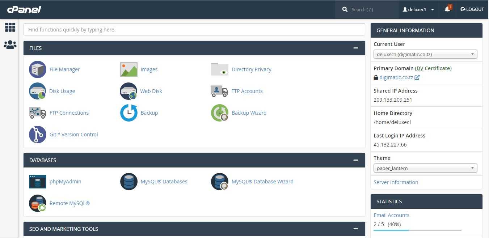The image size is (489, 238).
Task: Open the FTP Connections icon
Action: click(38, 113)
